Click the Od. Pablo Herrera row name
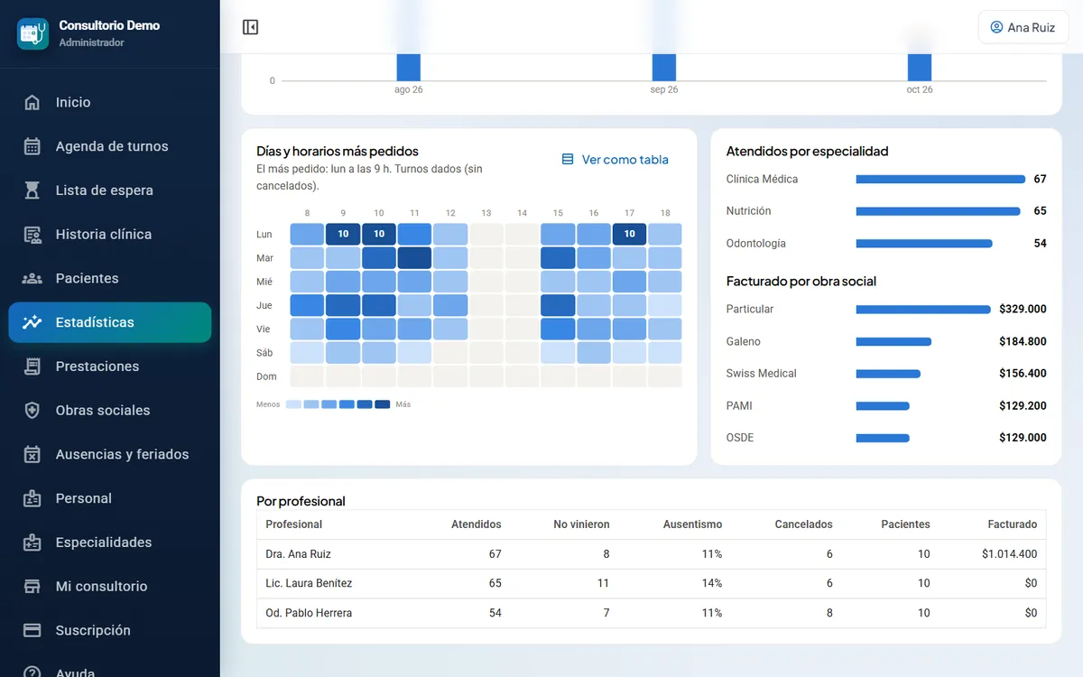Screen dimensions: 1083x677 (309, 613)
